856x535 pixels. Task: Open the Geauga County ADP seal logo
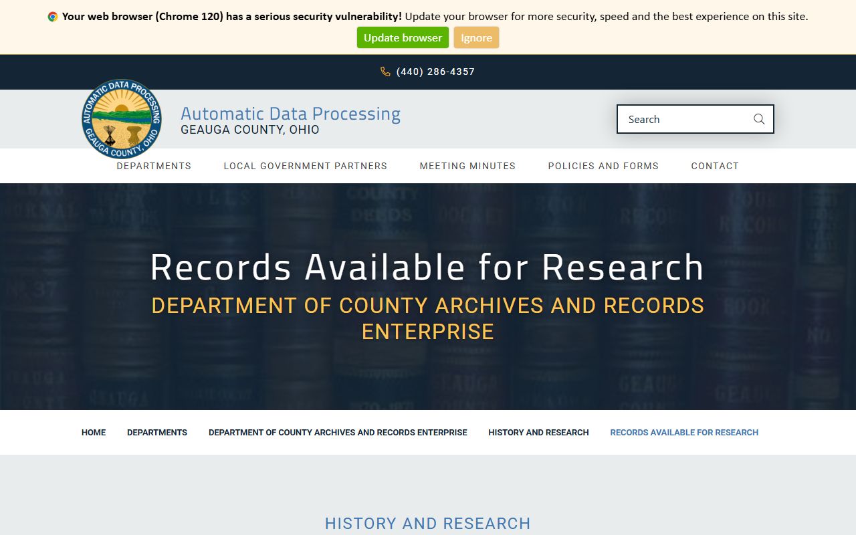pos(122,119)
